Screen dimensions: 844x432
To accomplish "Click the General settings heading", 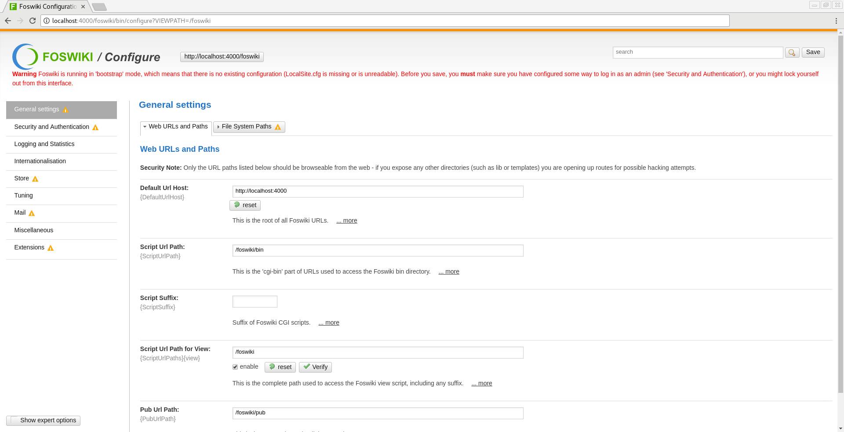I will (175, 105).
